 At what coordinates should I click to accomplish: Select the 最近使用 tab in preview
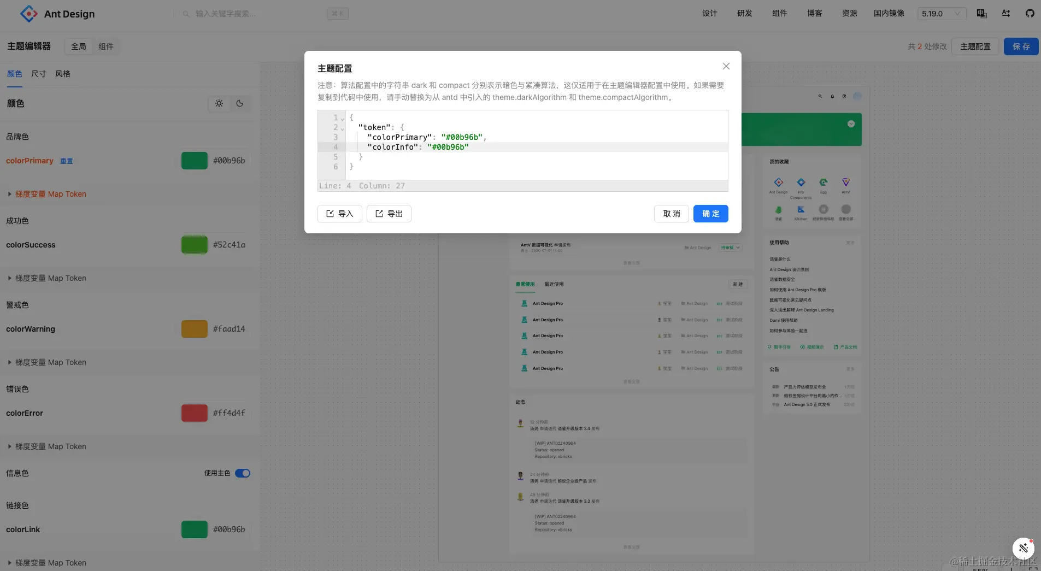point(554,284)
